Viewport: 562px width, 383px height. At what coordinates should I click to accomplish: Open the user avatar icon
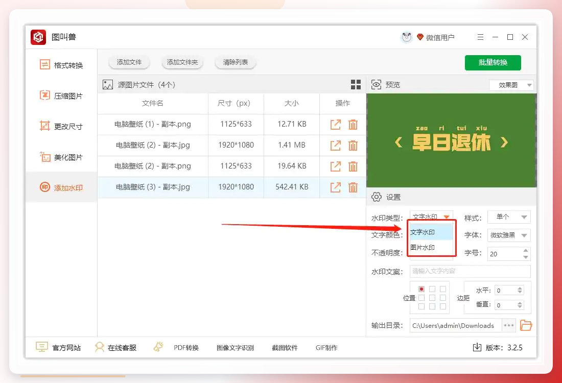coord(407,37)
